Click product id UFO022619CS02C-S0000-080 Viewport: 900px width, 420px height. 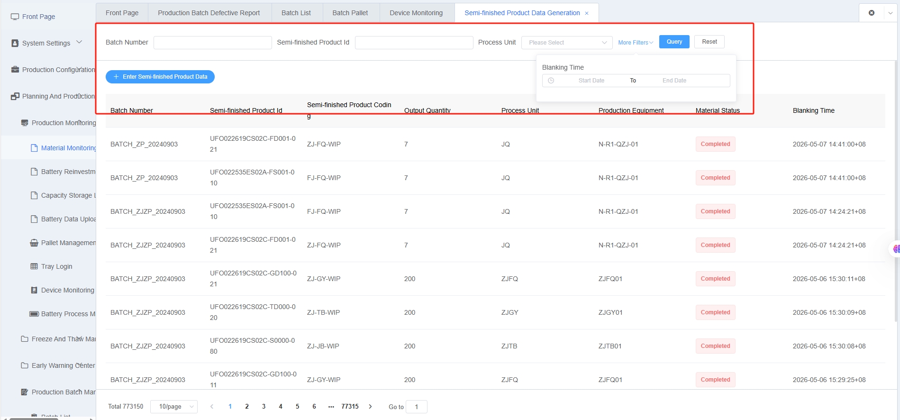[253, 346]
